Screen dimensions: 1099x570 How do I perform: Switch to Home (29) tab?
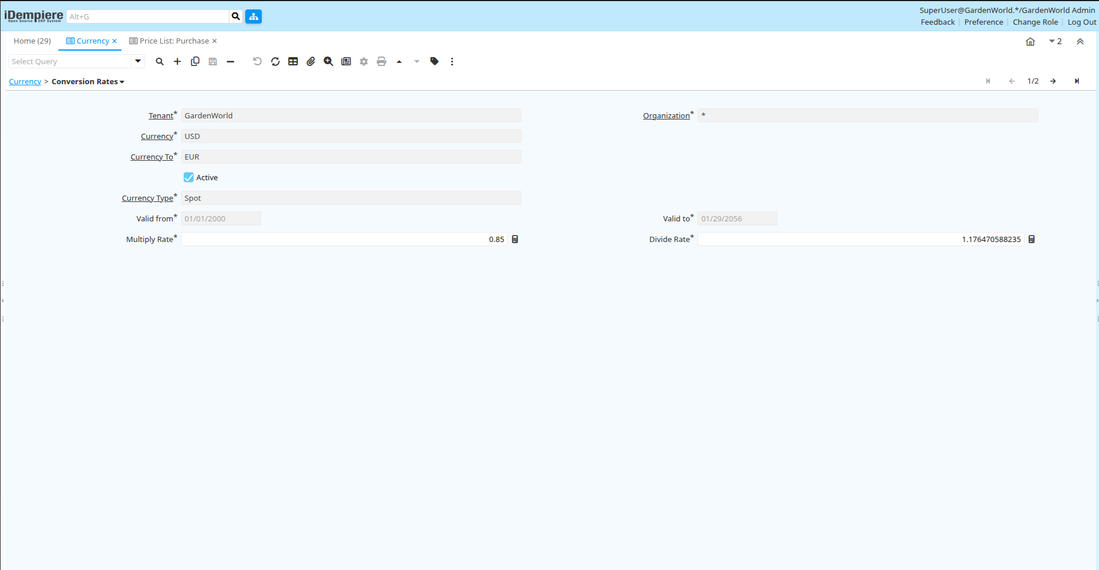click(x=32, y=41)
